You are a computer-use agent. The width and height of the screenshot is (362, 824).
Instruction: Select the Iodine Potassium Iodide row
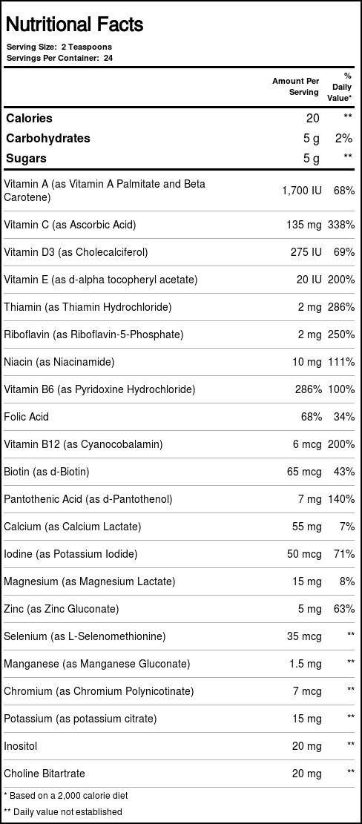point(181,554)
